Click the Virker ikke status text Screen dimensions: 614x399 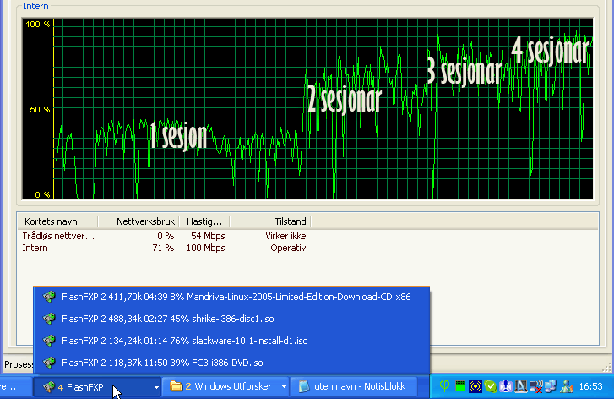pos(285,236)
